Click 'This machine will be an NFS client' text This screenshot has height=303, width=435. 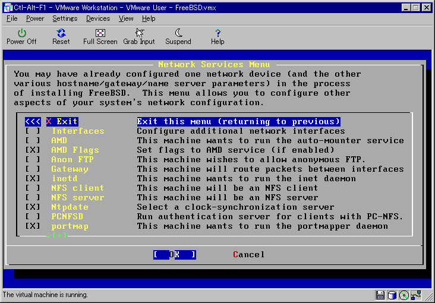(227, 188)
